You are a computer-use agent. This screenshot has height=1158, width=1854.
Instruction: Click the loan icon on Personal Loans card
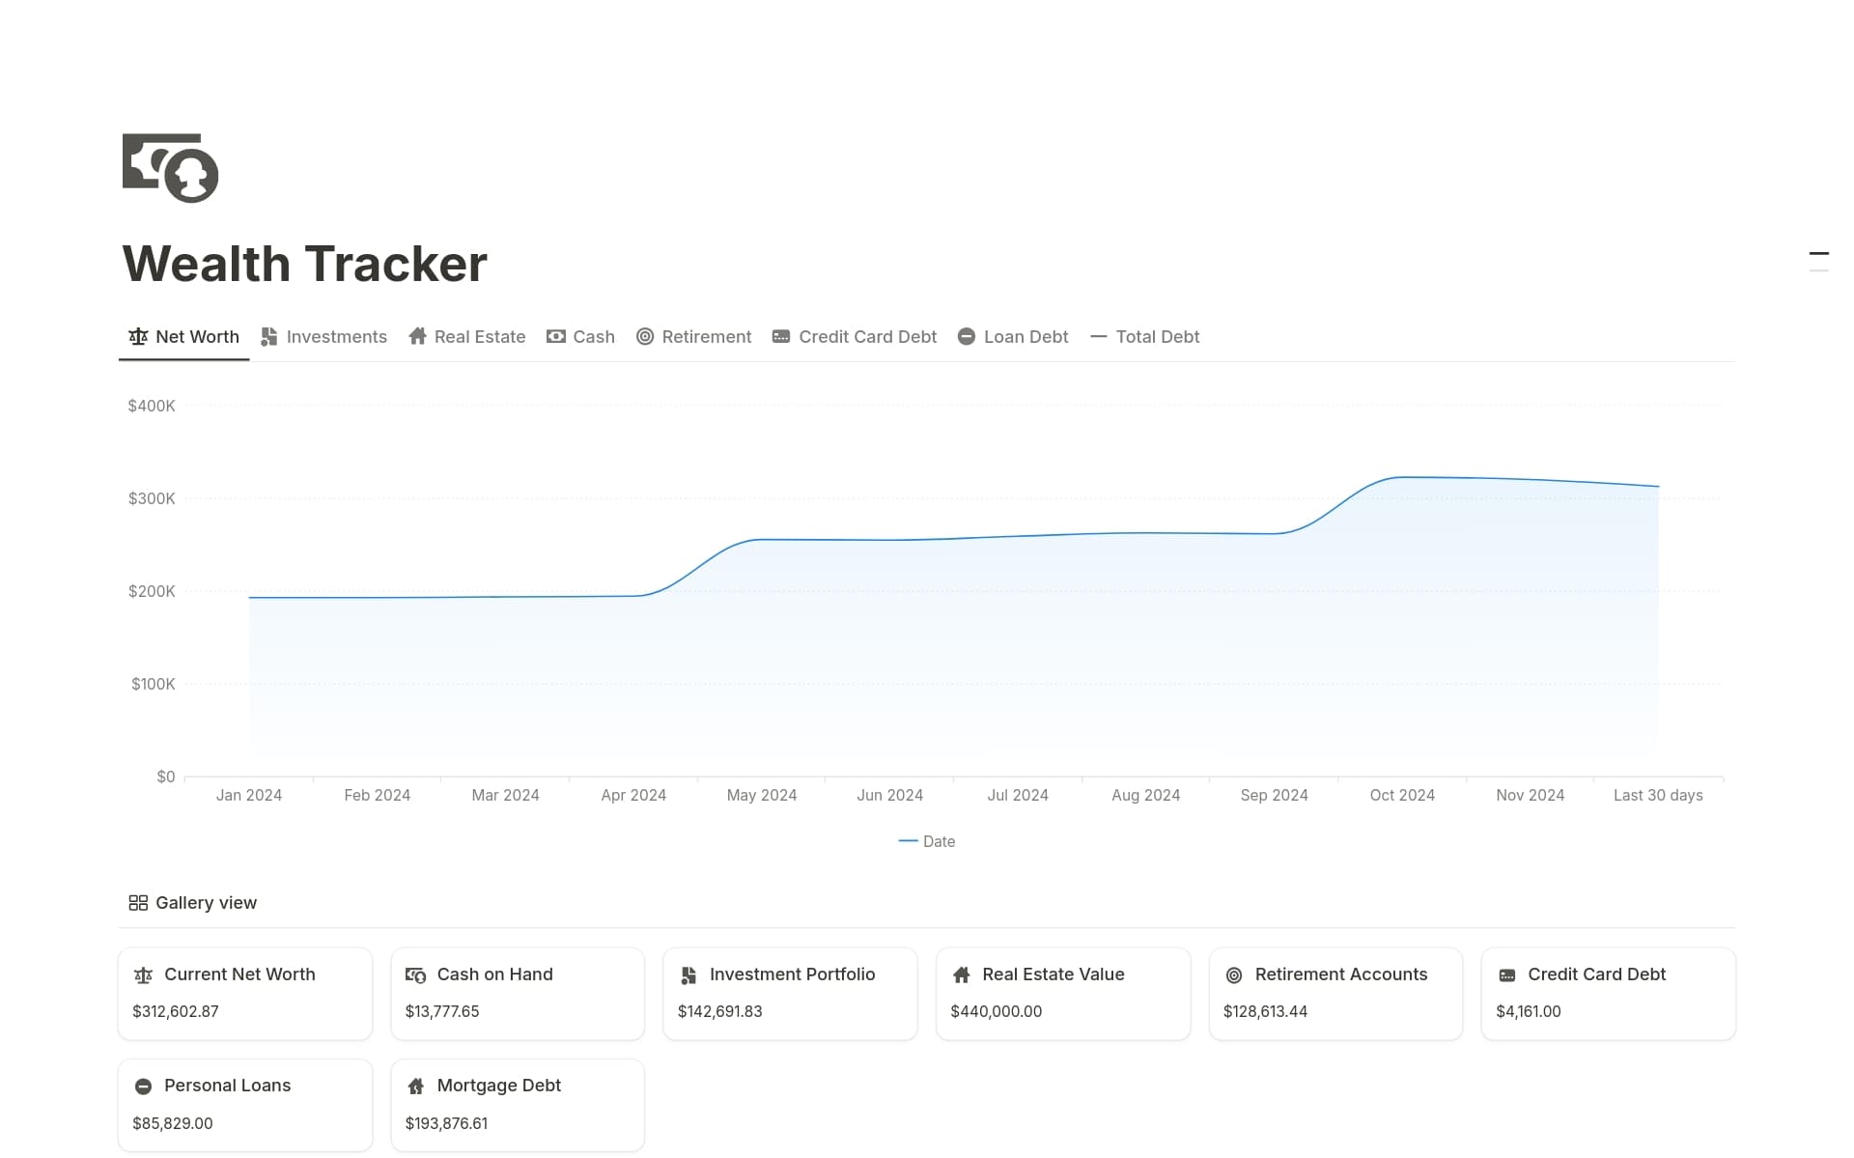pos(143,1086)
